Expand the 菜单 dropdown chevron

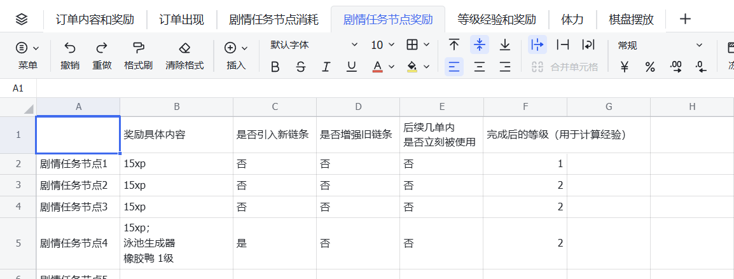tap(36, 48)
